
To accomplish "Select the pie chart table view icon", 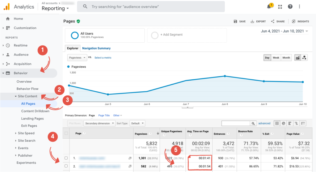I will point(283,123).
